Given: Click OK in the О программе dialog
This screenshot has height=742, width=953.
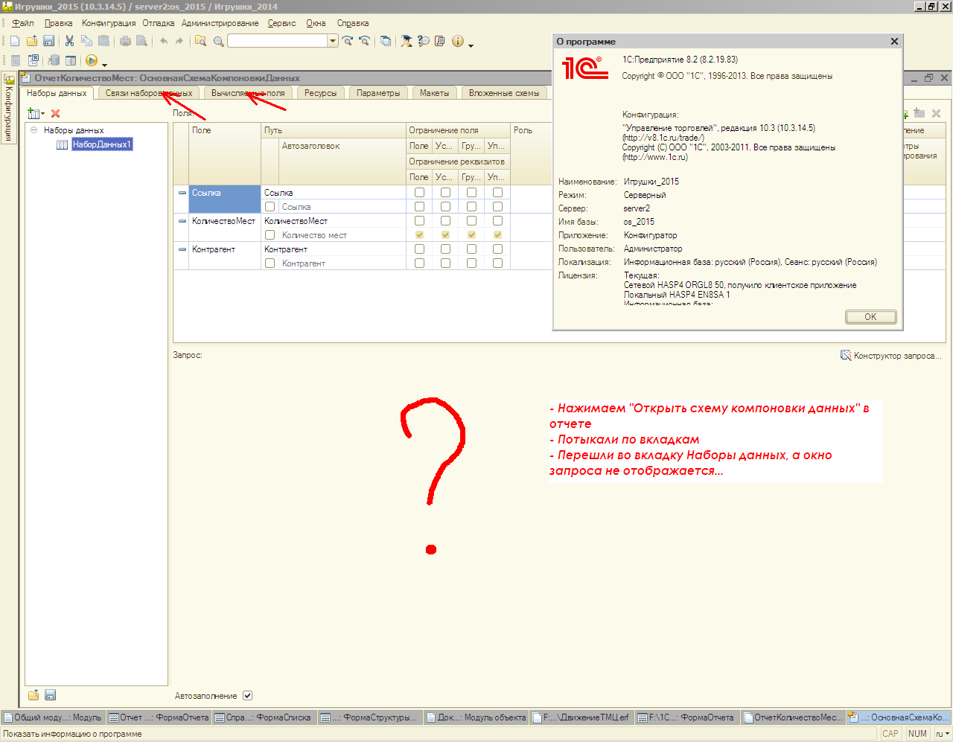Looking at the screenshot, I should tap(870, 317).
